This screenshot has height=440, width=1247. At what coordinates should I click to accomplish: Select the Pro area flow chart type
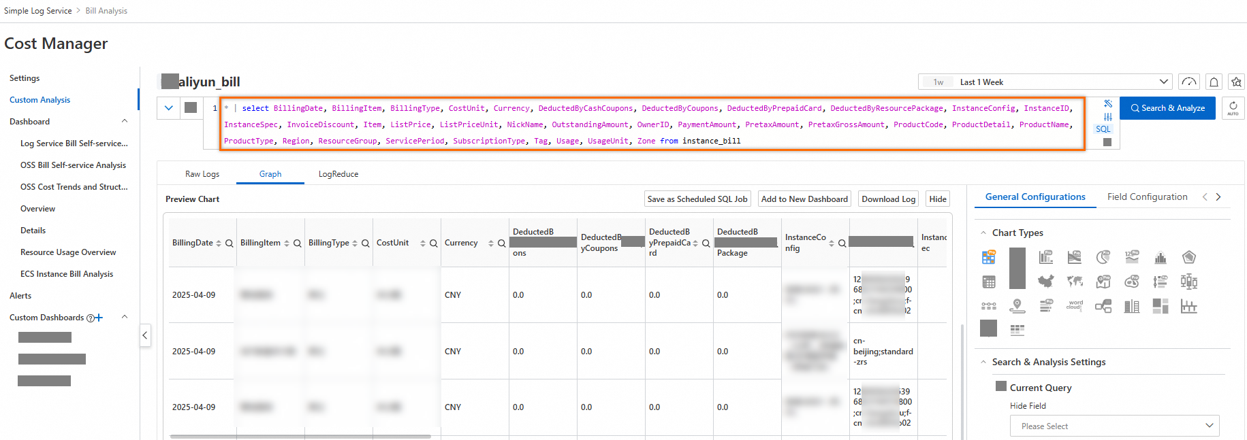(1075, 257)
